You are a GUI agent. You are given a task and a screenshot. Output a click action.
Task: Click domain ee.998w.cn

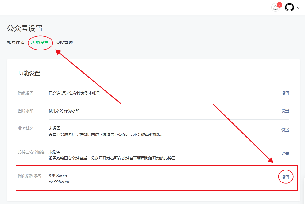[59, 182]
